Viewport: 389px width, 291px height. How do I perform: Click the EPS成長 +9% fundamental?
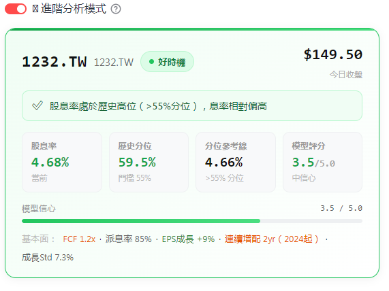click(188, 239)
